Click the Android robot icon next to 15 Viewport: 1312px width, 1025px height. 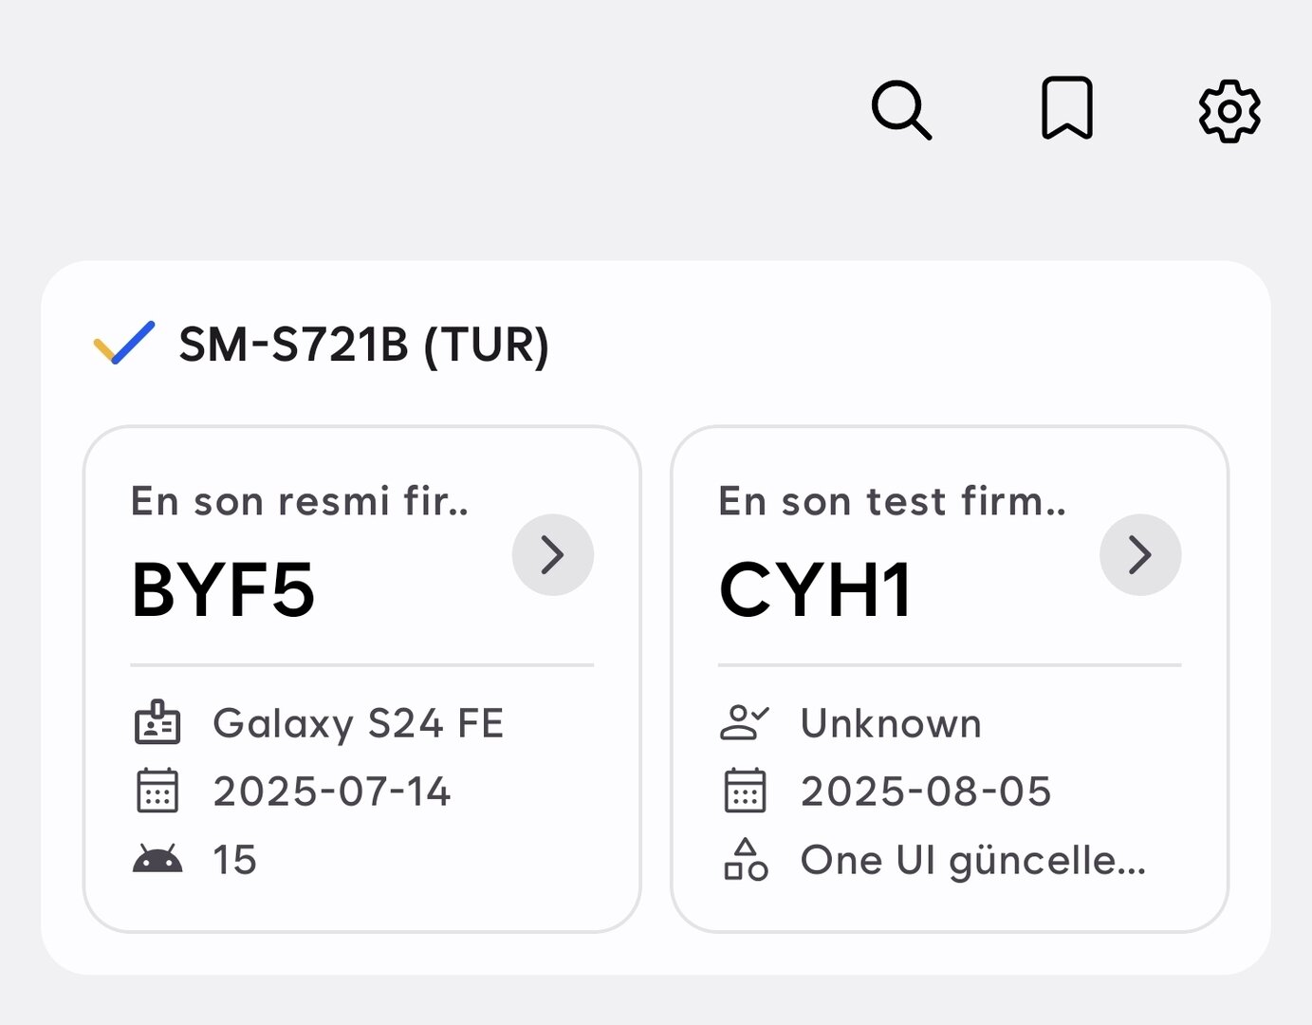pos(157,859)
